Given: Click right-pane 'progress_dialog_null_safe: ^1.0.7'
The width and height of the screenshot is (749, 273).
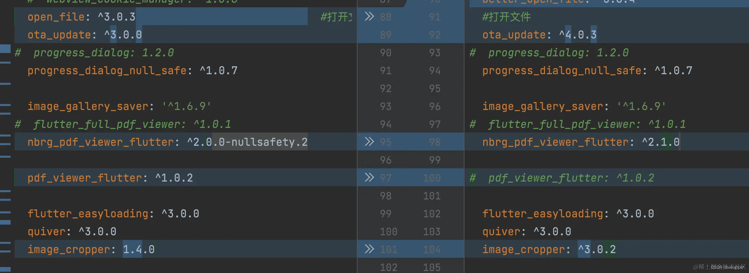Looking at the screenshot, I should point(587,71).
